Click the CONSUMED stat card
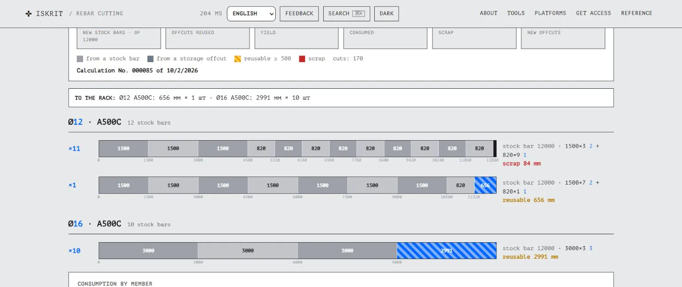 (385, 38)
